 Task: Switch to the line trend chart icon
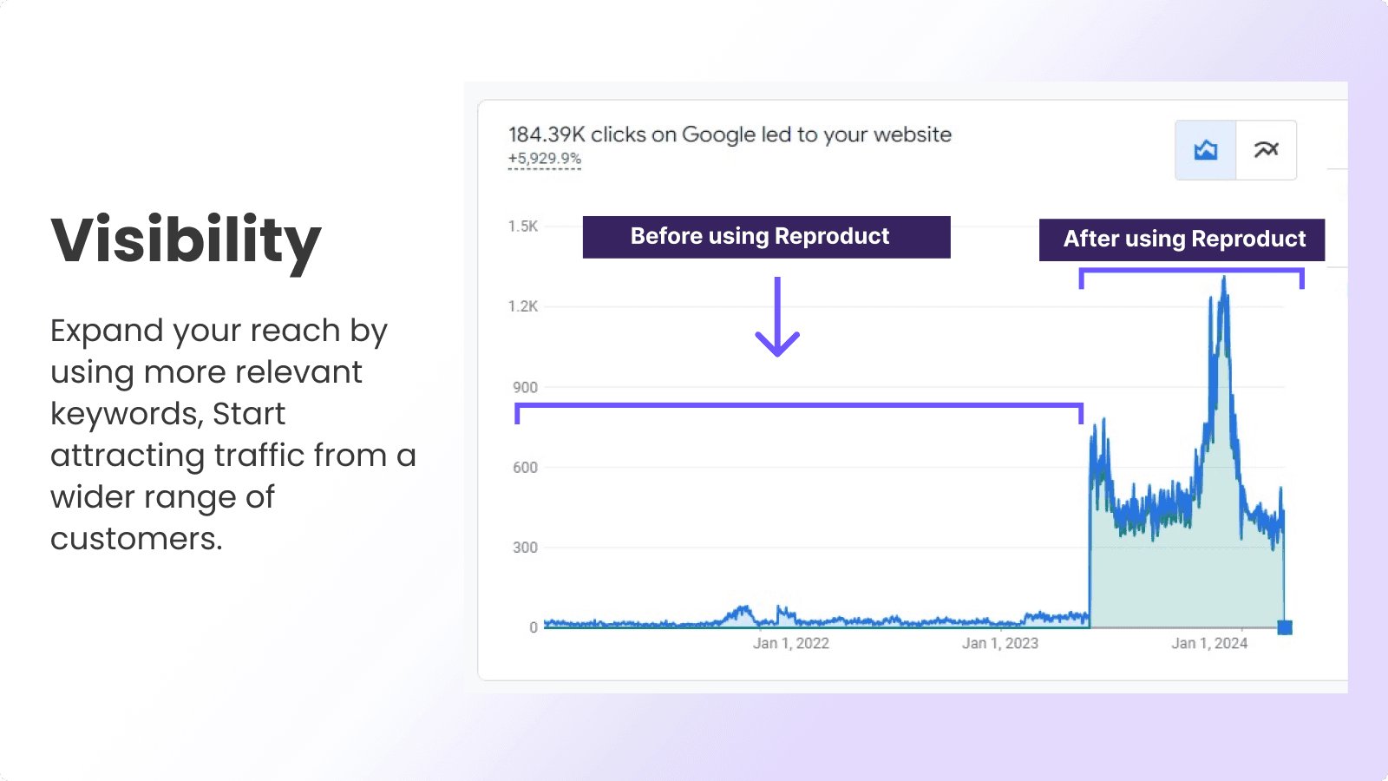click(1266, 150)
